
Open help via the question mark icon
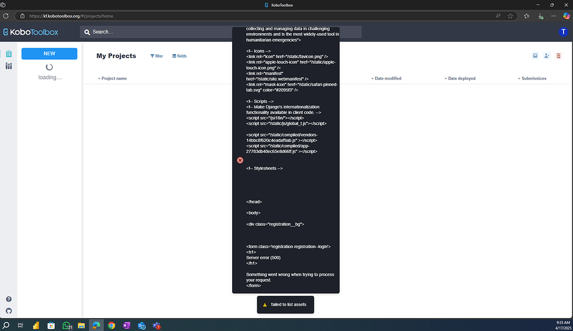(8, 299)
